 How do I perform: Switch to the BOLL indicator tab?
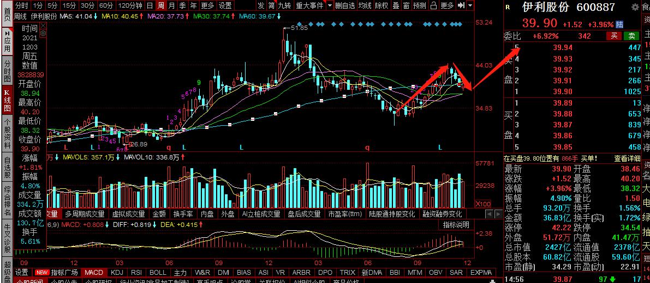pos(158,272)
